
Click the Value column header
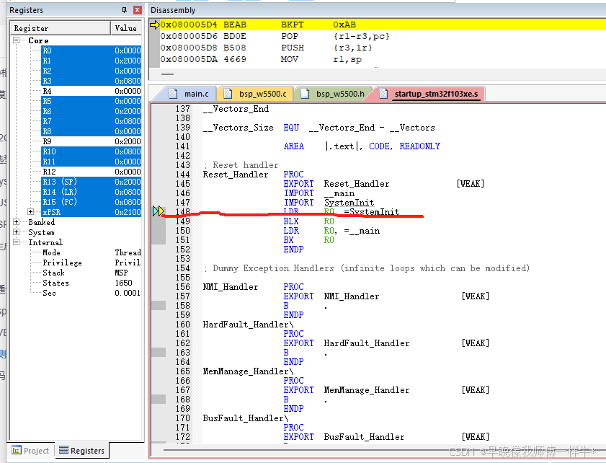[x=125, y=28]
